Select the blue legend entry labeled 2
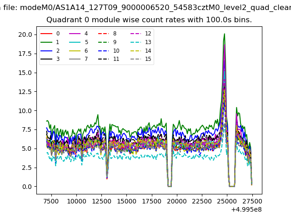The width and height of the screenshot is (291, 218). click(x=46, y=51)
